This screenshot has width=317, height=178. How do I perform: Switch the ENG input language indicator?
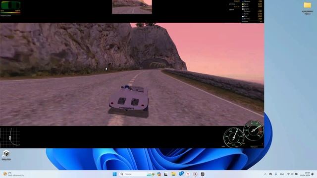tap(282, 174)
